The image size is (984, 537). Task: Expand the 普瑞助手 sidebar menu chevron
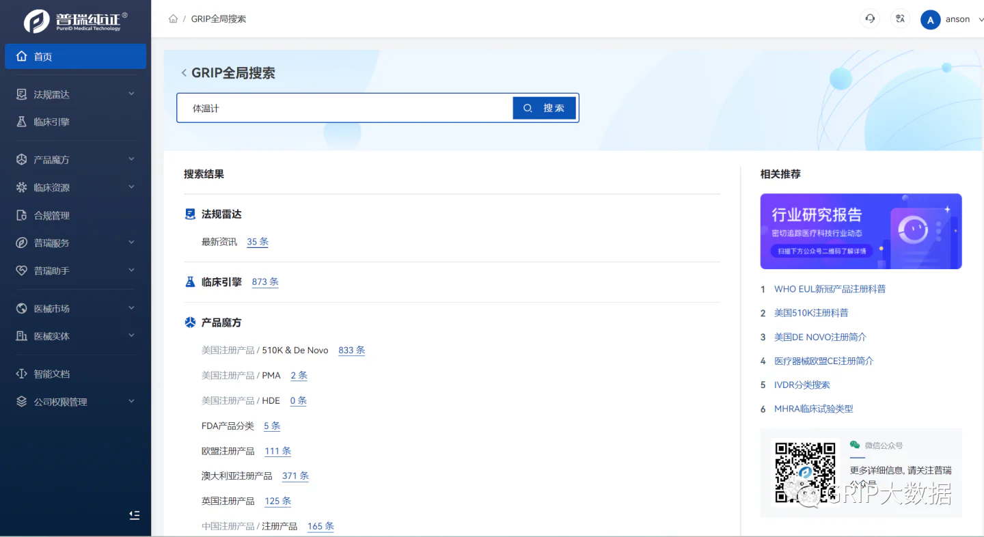click(x=132, y=270)
